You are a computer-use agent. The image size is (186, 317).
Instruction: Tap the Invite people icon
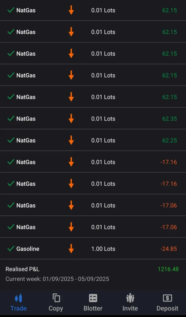(x=130, y=298)
